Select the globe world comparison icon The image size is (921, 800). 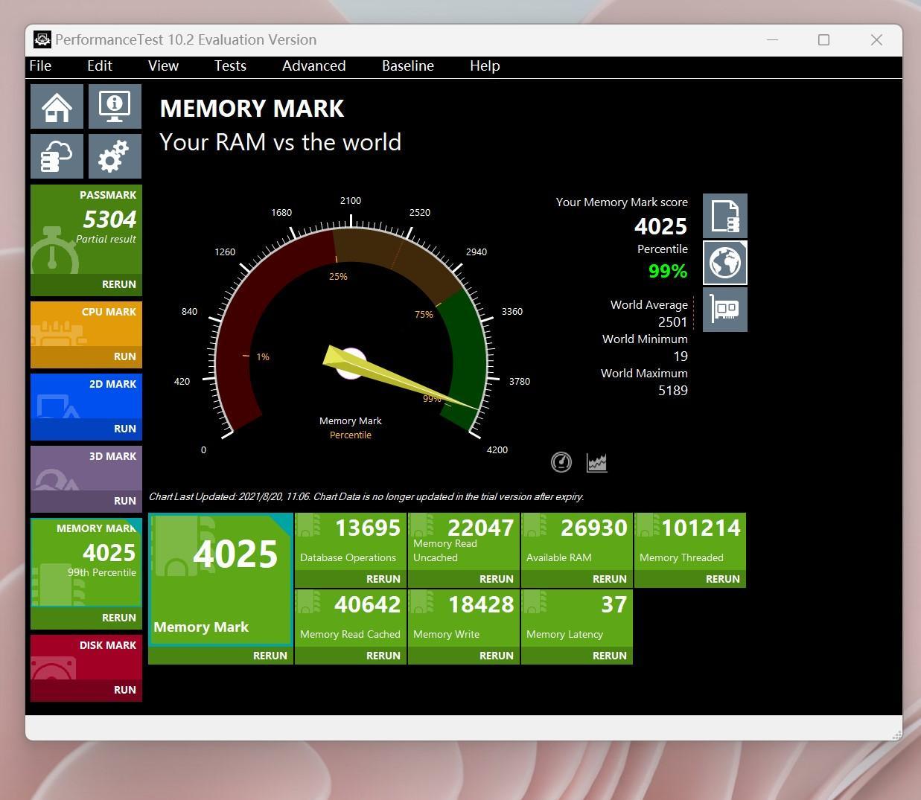pos(724,263)
